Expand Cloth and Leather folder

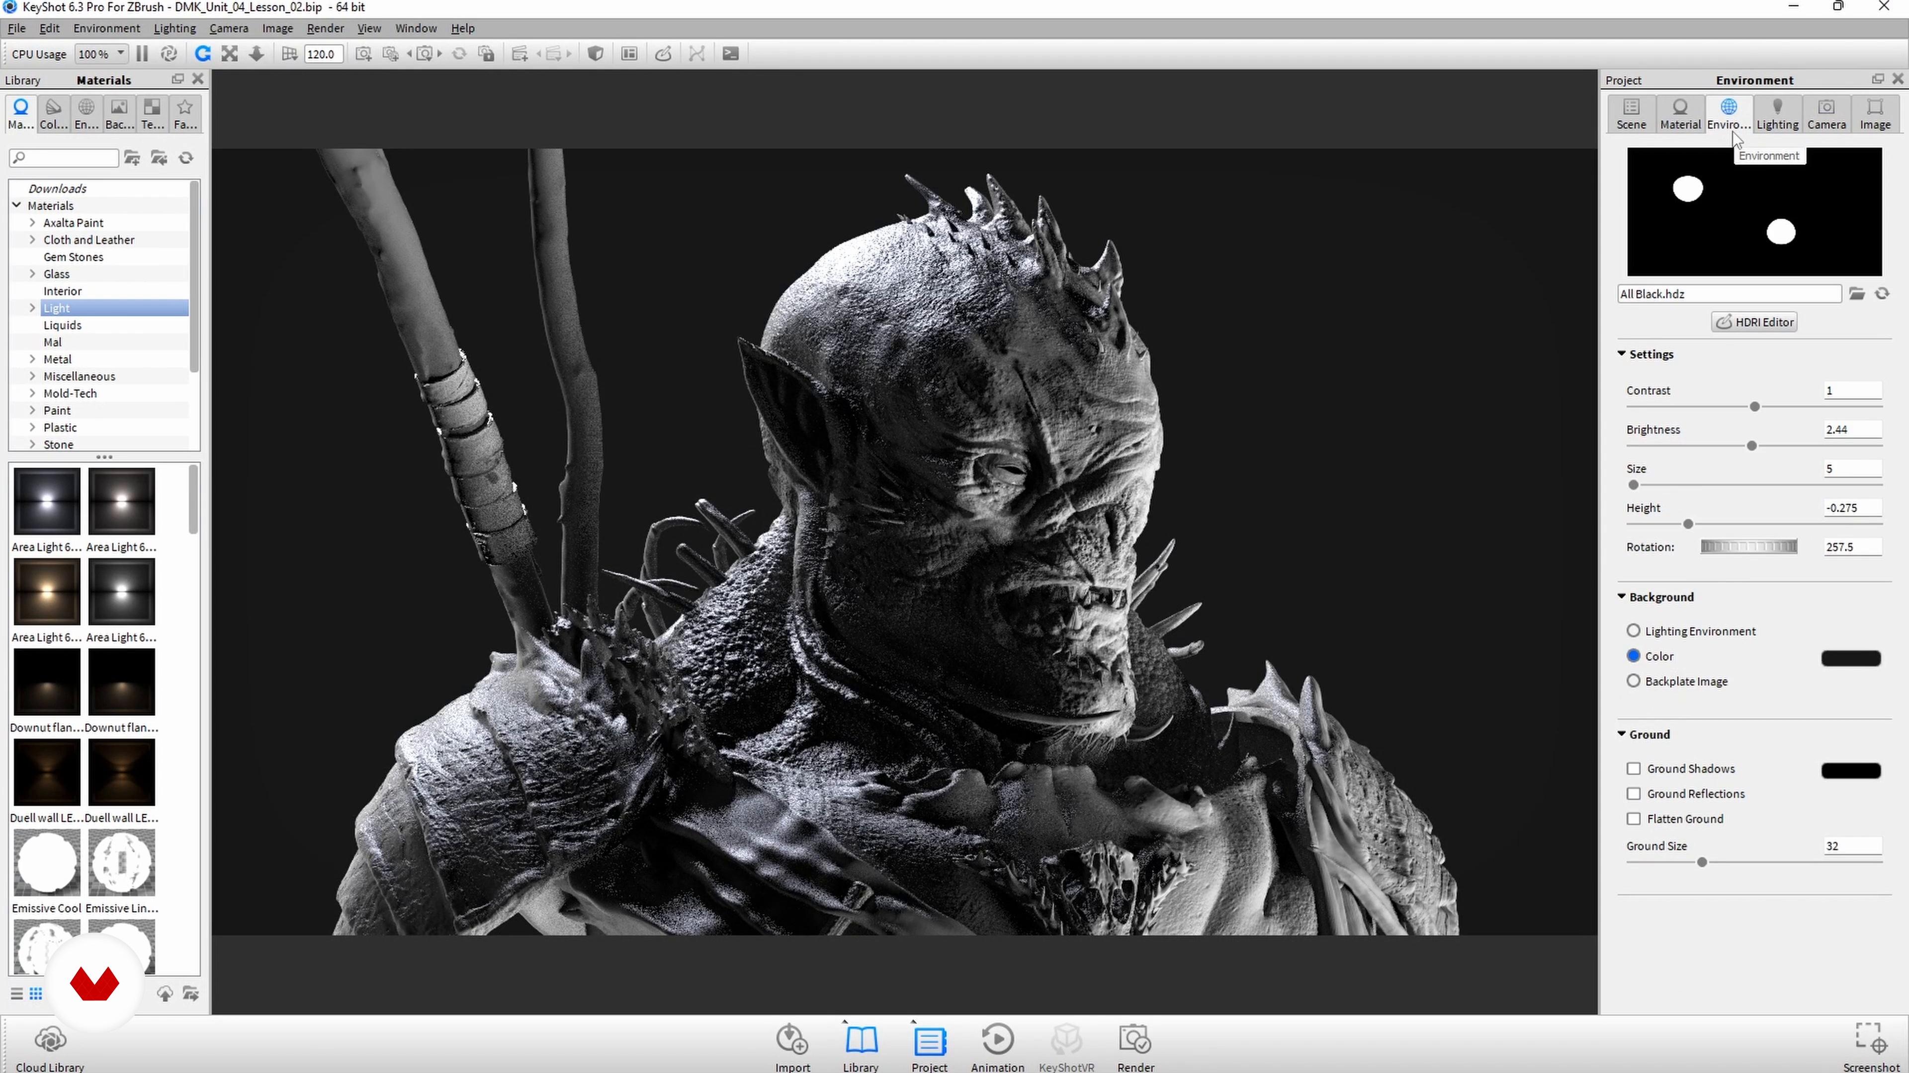[x=33, y=239]
